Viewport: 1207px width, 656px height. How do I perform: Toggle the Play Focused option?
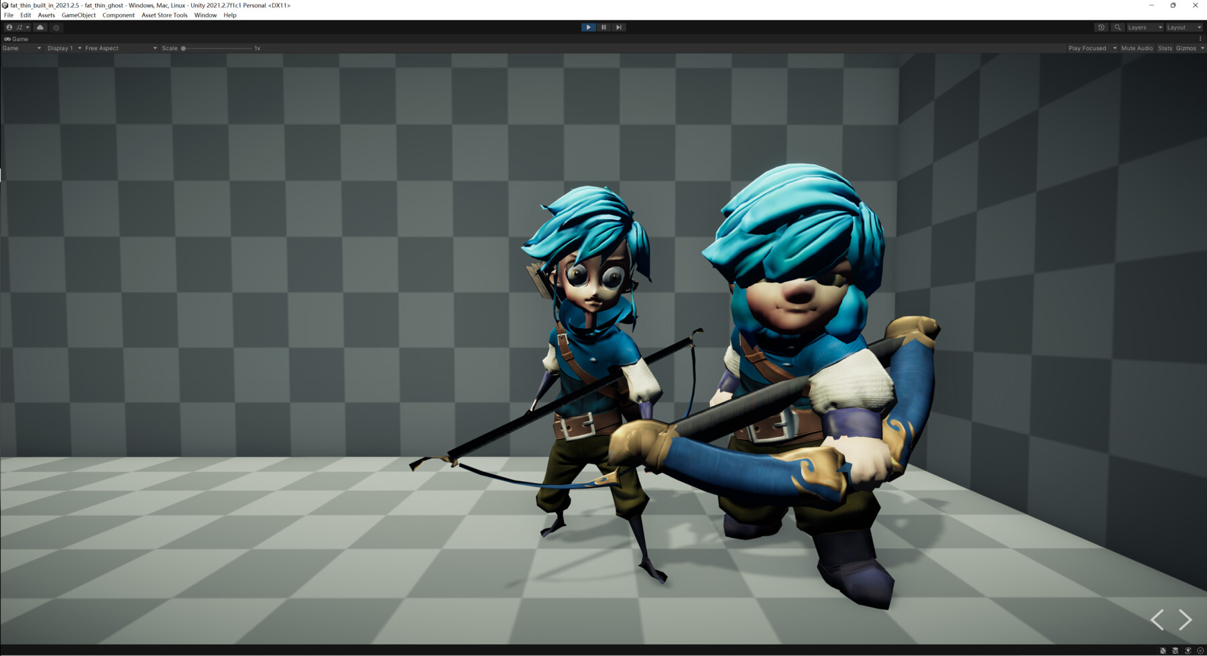[x=1089, y=48]
